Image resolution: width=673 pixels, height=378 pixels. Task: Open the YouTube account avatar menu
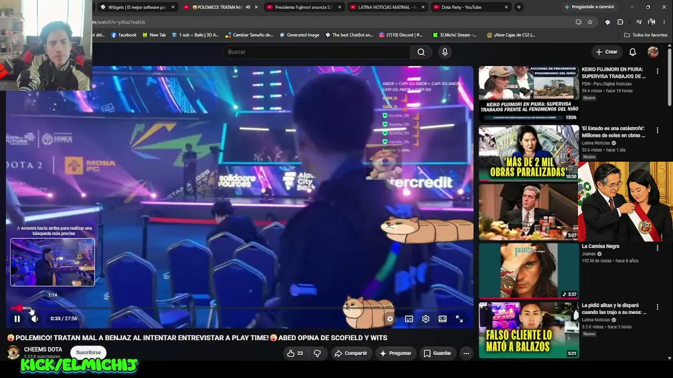click(653, 52)
